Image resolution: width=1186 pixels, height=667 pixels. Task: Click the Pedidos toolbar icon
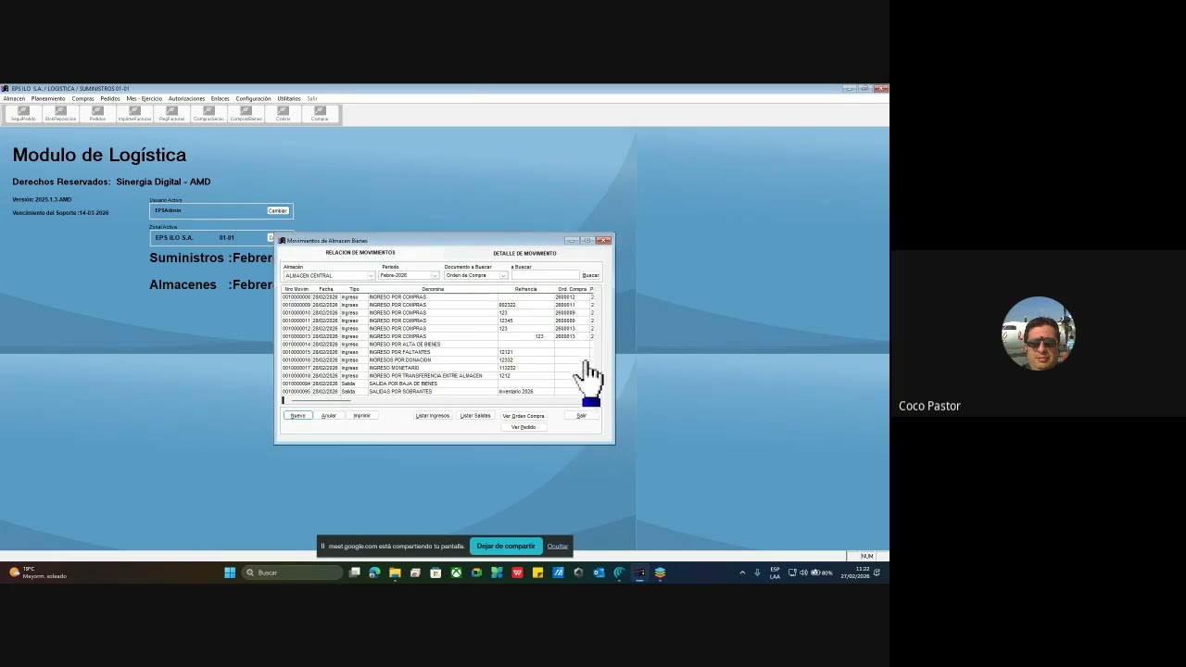coord(97,114)
